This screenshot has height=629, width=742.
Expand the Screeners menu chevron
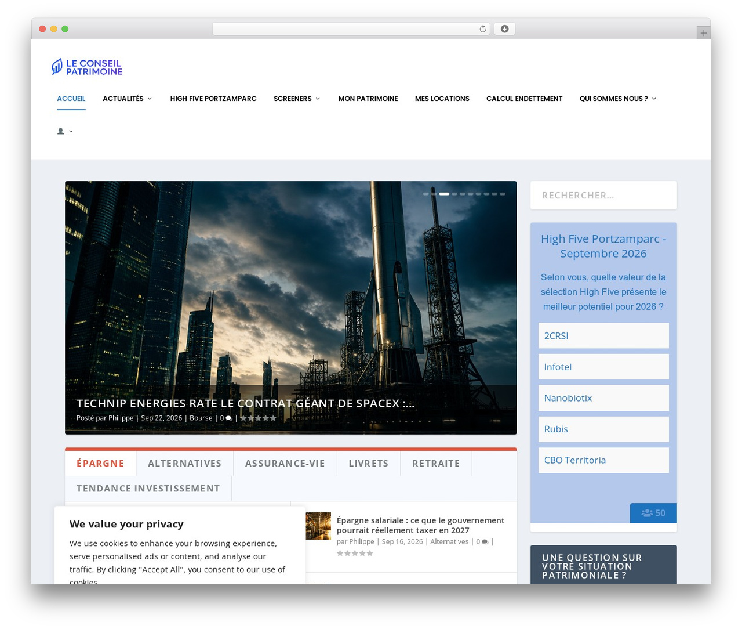coord(318,99)
